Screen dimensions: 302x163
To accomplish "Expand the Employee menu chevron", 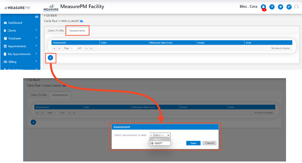I will pos(36,38).
